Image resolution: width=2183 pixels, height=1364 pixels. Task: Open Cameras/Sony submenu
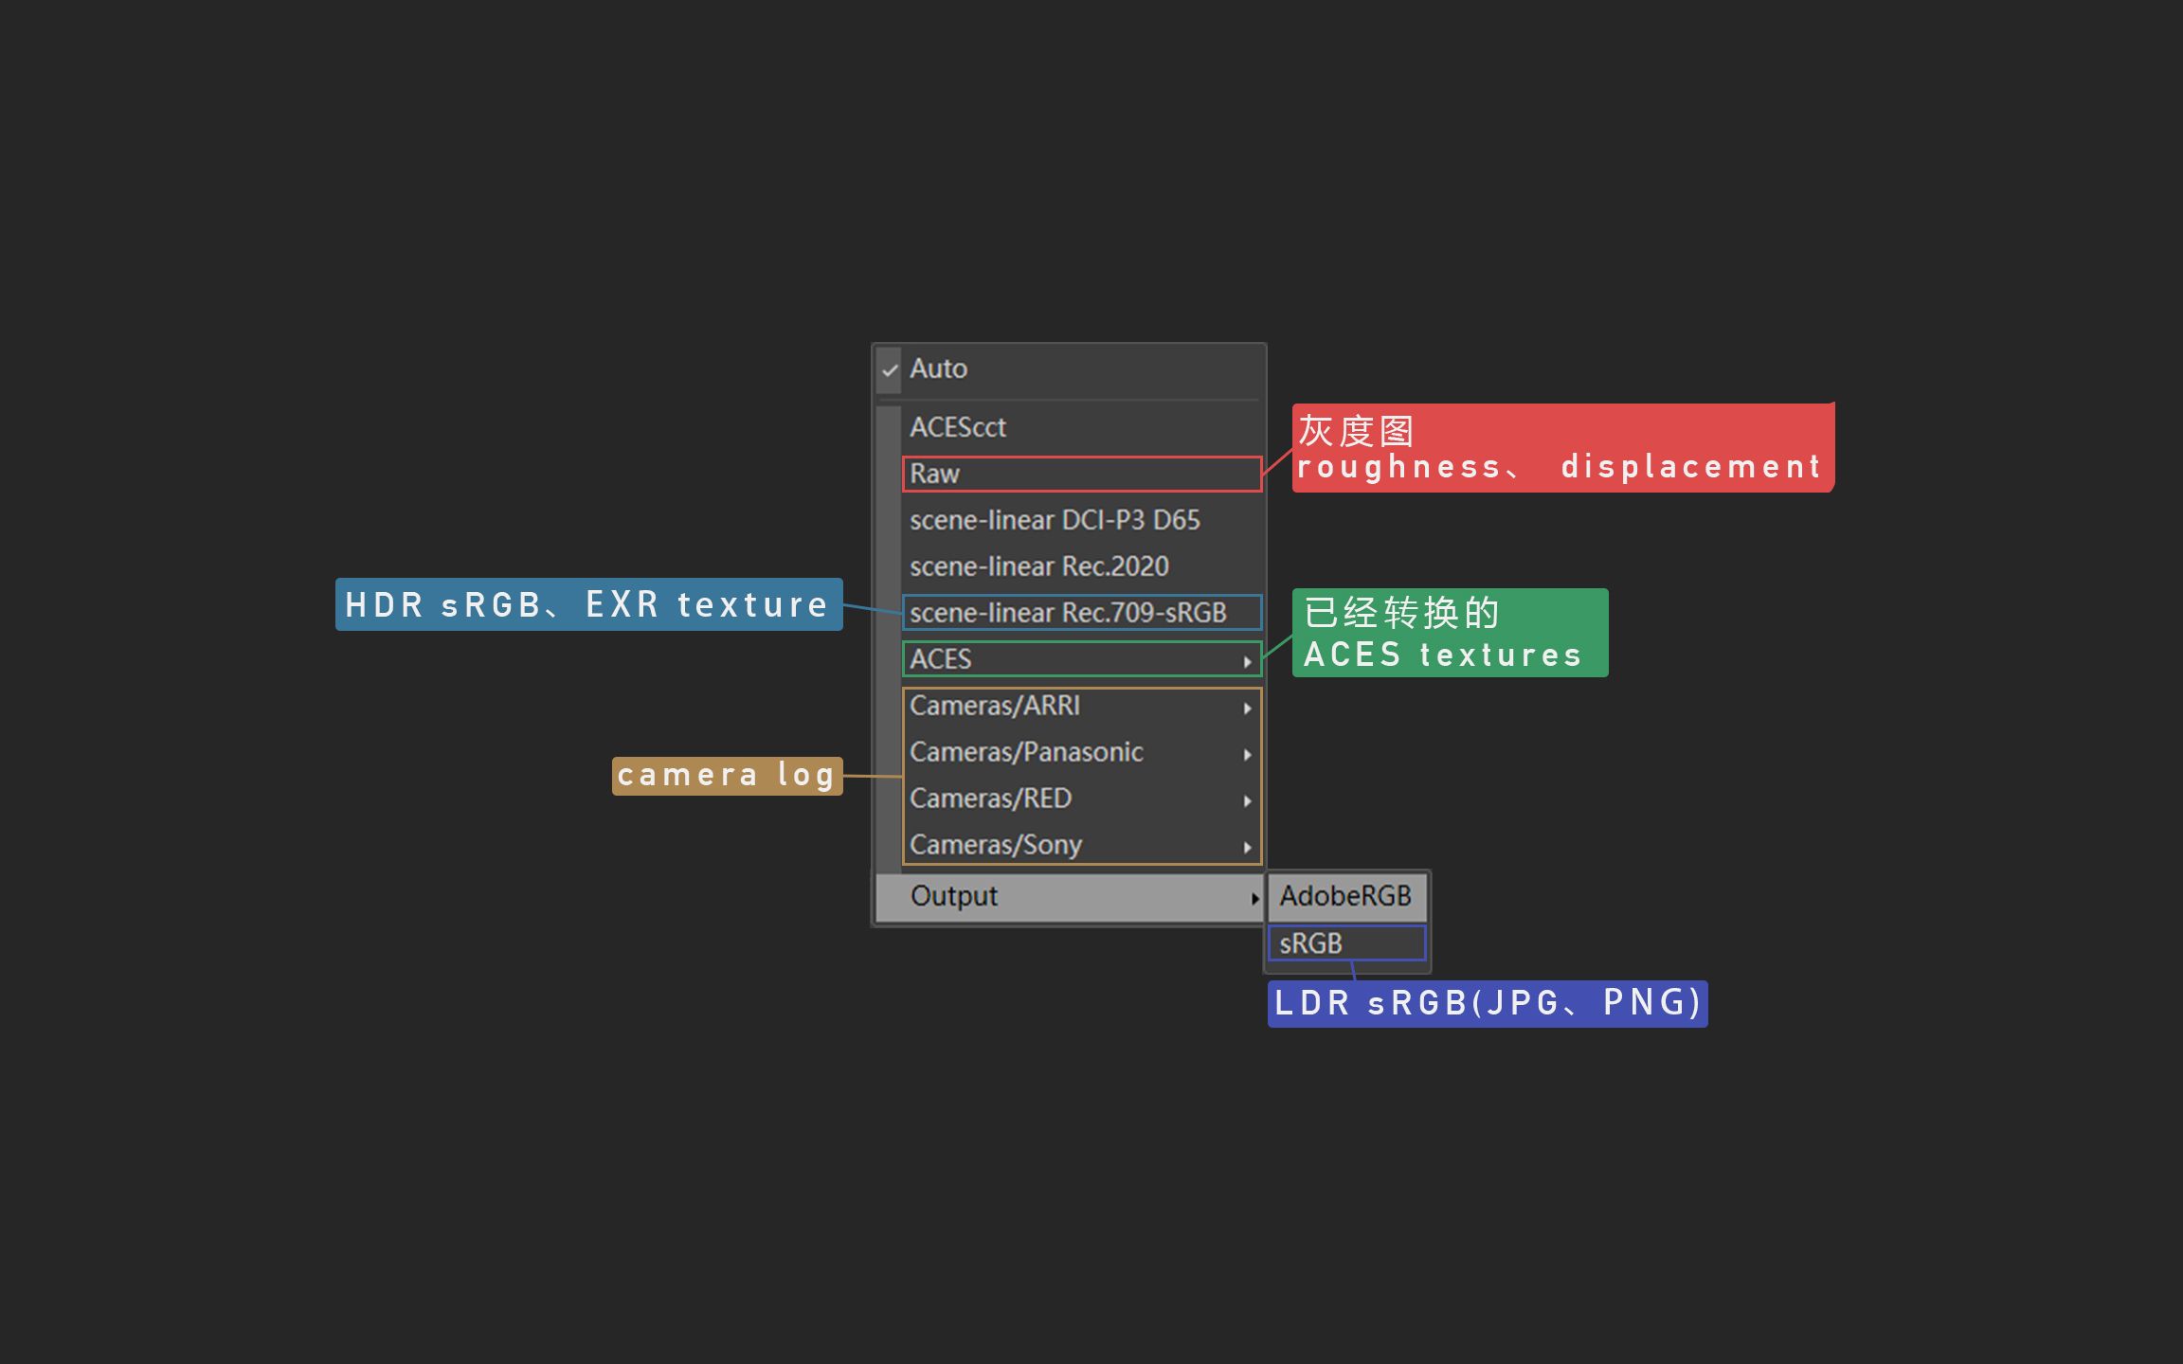tap(995, 845)
